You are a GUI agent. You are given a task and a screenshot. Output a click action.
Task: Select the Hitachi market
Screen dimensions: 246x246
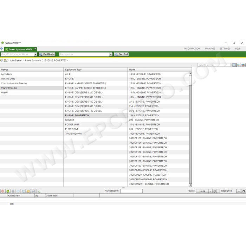[x=32, y=92]
